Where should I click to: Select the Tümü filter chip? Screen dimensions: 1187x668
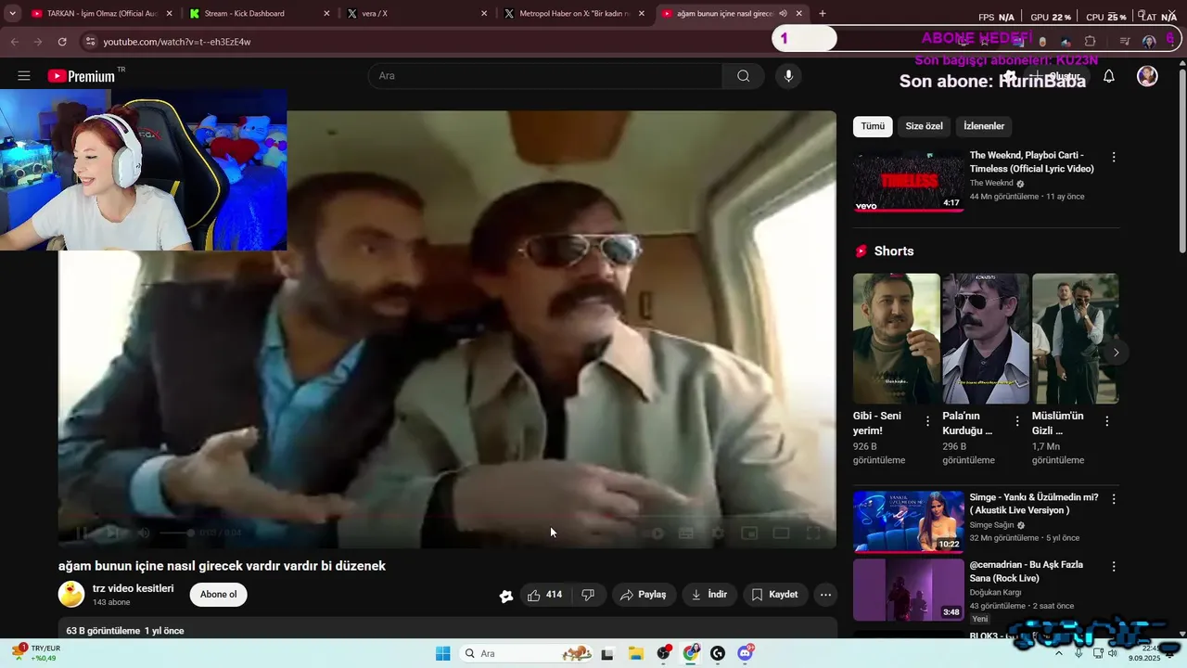point(873,126)
